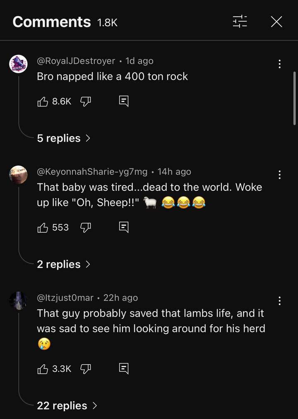Expand 5 replies under RoyalJDestroyer's comment
Screen dimensions: 298x419
[63, 138]
